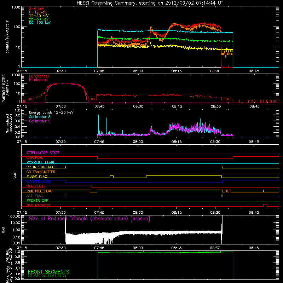Click the Normalized modulation axis label
The image size is (283, 283).
9,123
